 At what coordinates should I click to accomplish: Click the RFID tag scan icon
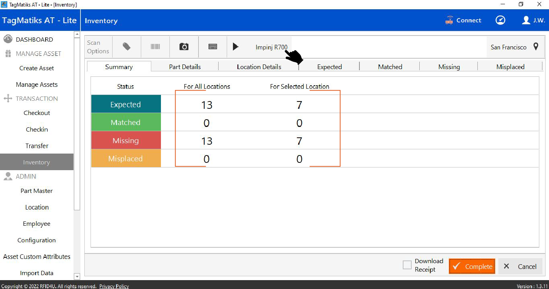click(127, 47)
